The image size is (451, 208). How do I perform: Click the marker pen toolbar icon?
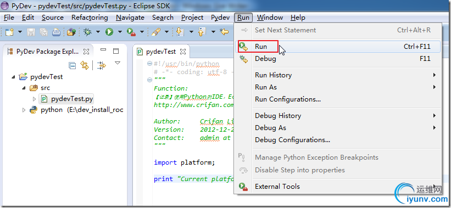click(155, 32)
